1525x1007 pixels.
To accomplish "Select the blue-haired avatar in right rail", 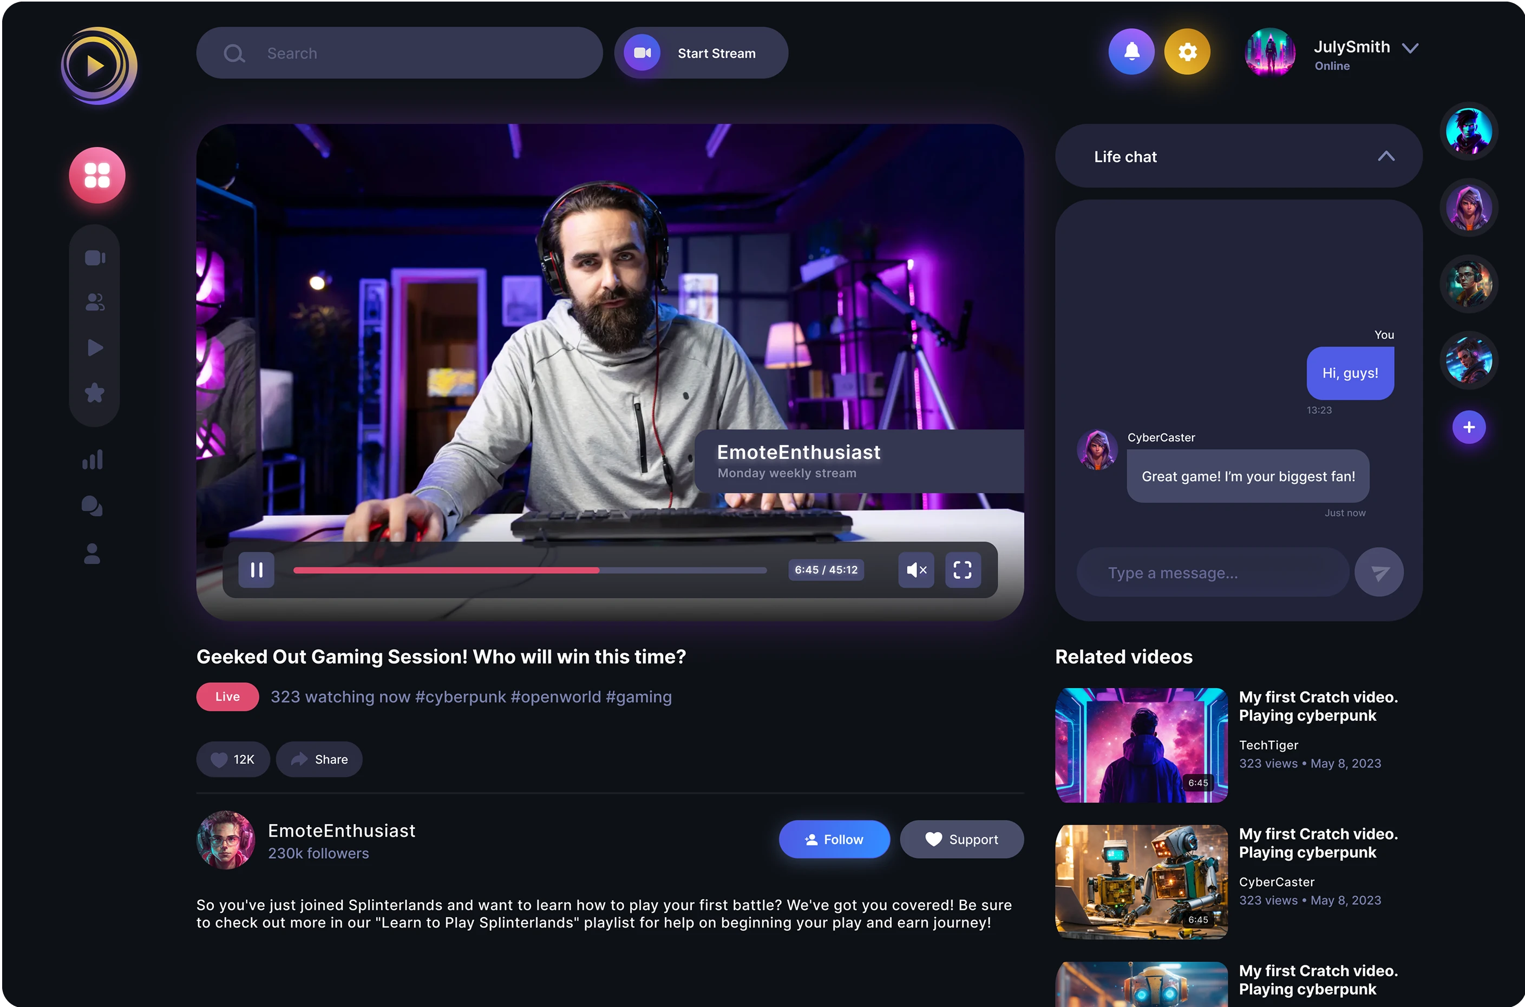I will [x=1469, y=131].
